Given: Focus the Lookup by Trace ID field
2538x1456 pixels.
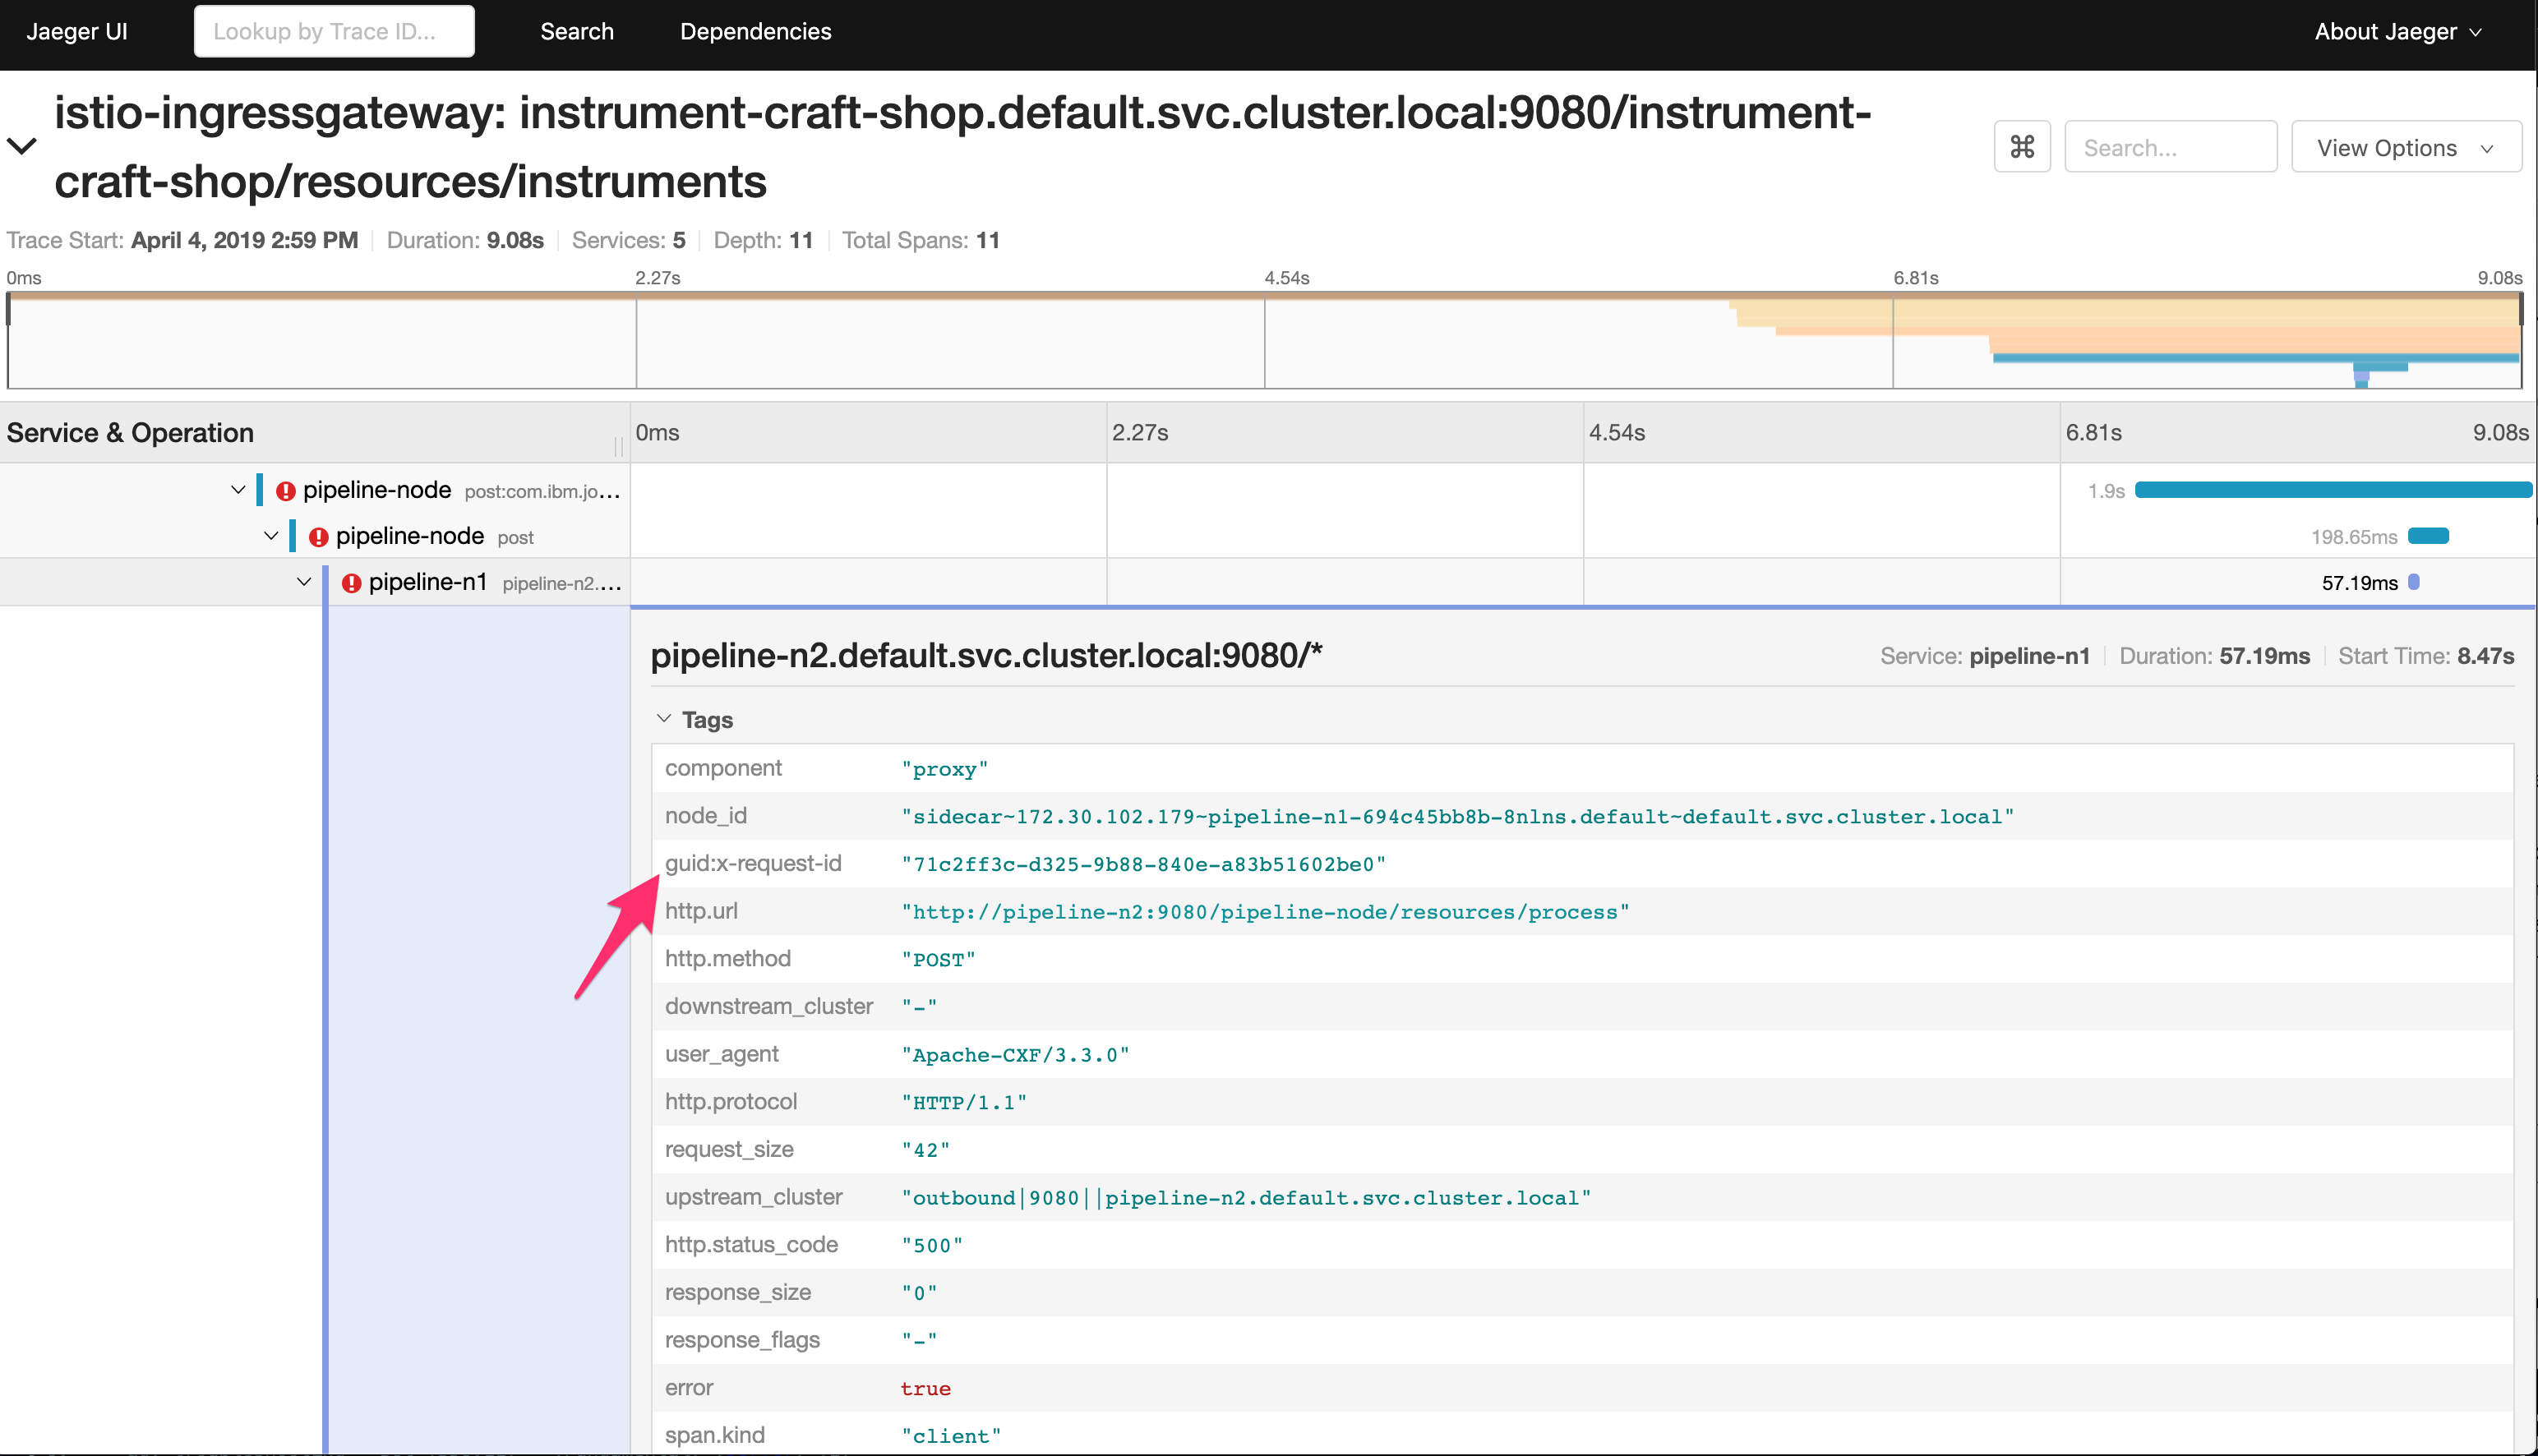Looking at the screenshot, I should click(333, 31).
